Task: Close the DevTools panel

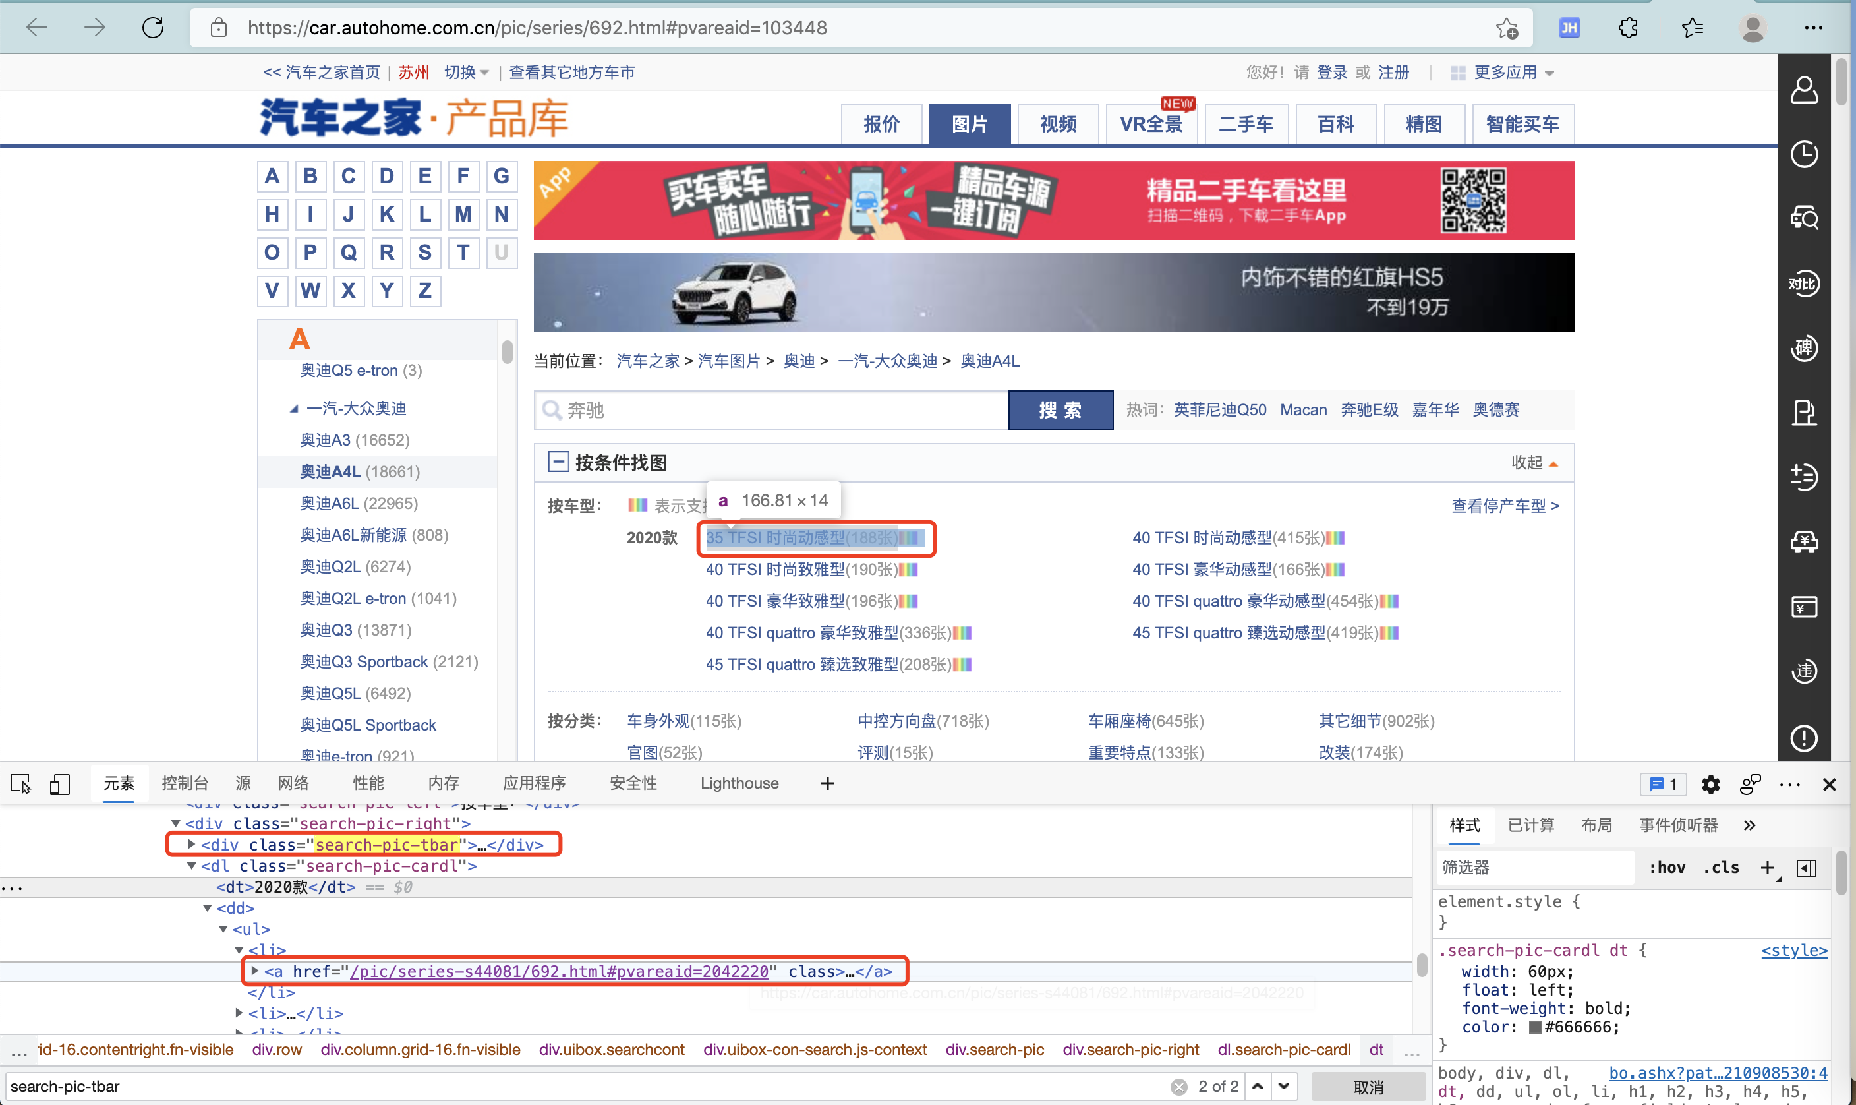Action: pos(1829,784)
